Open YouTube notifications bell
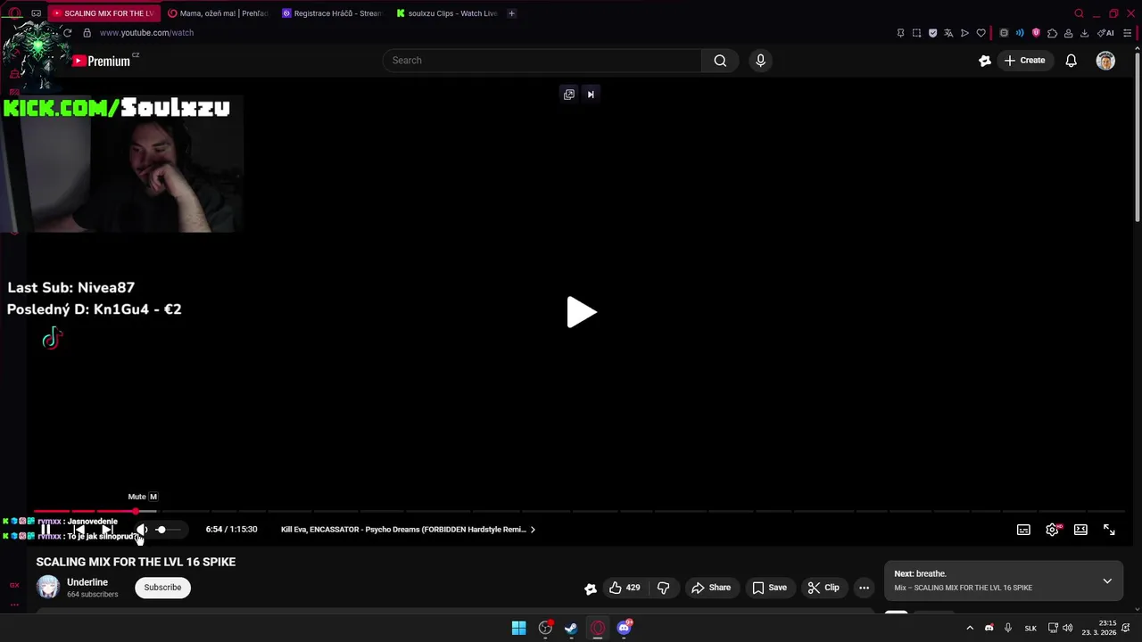Image resolution: width=1142 pixels, height=642 pixels. point(1071,61)
